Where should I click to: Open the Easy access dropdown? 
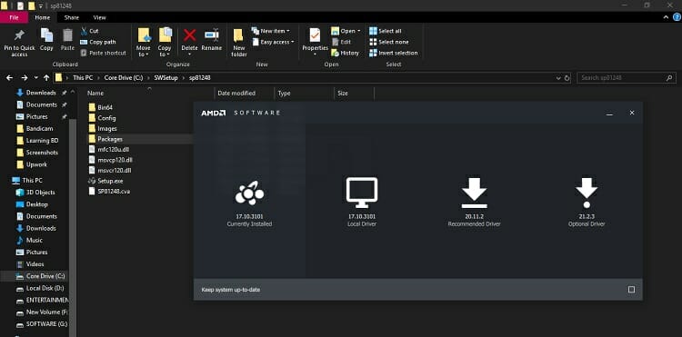[273, 42]
